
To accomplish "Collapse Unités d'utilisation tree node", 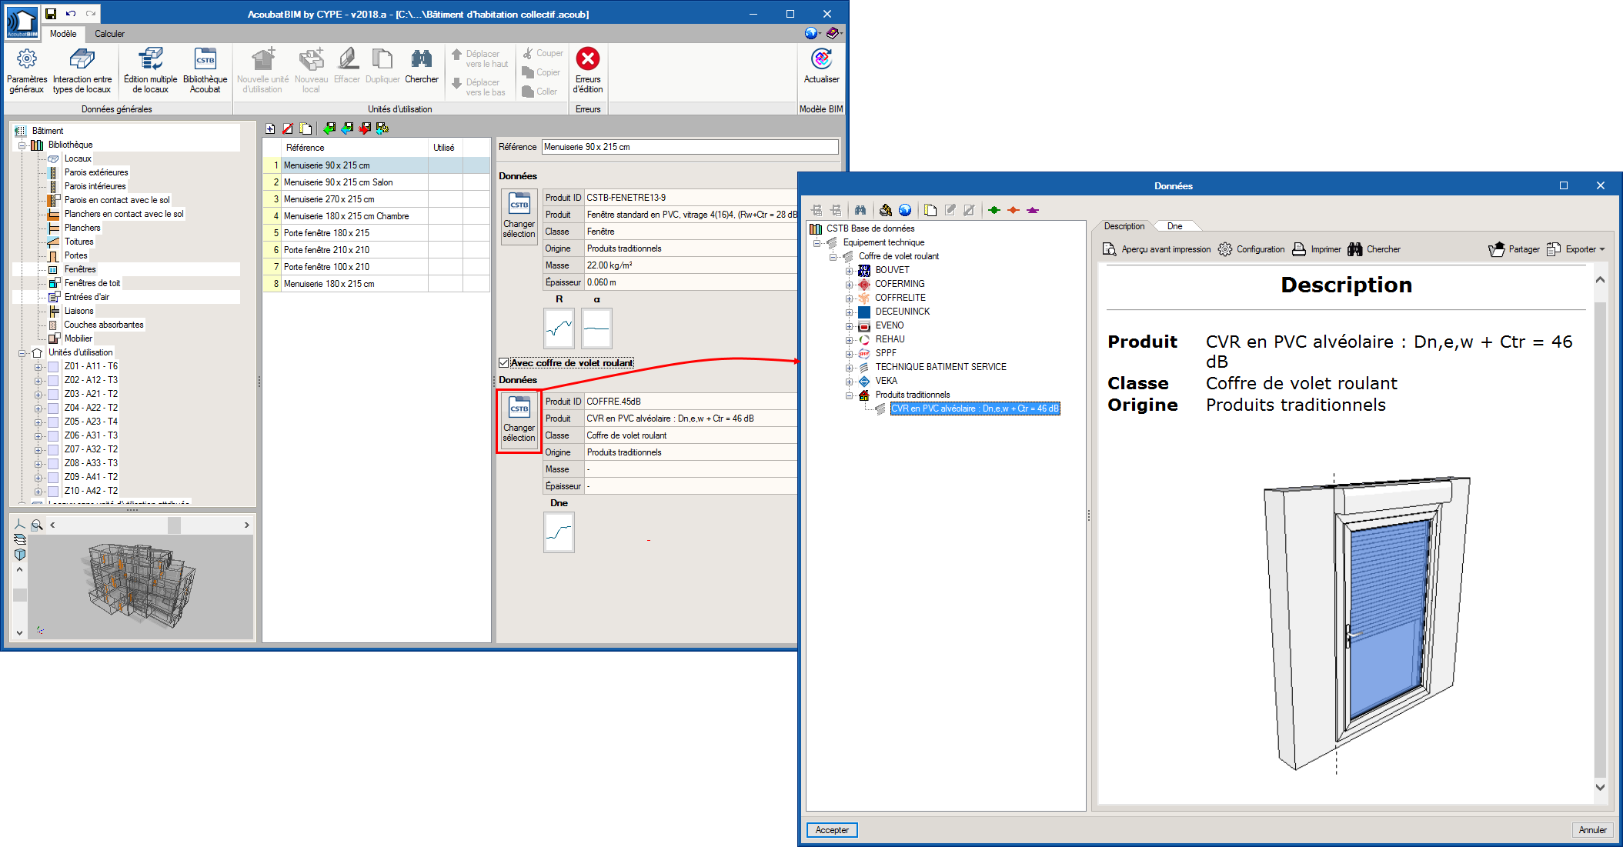I will (x=22, y=353).
